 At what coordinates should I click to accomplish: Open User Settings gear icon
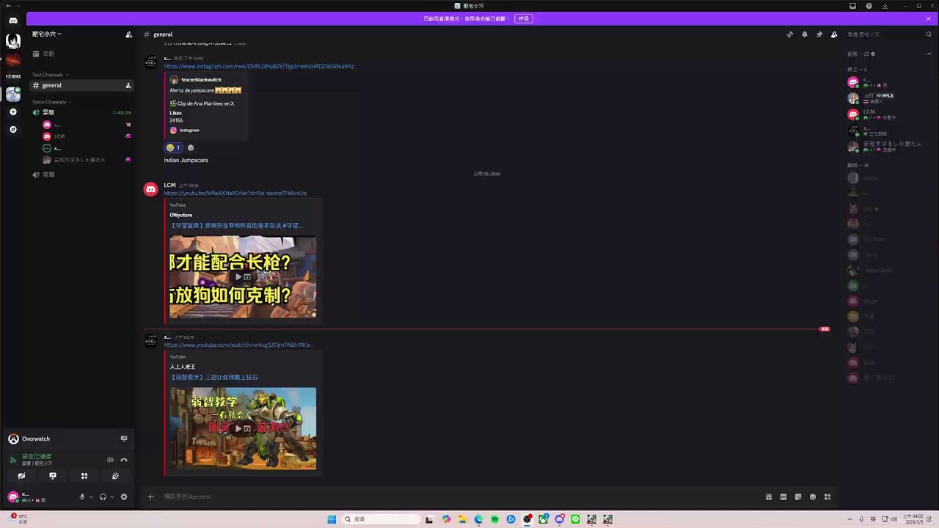[x=124, y=496]
